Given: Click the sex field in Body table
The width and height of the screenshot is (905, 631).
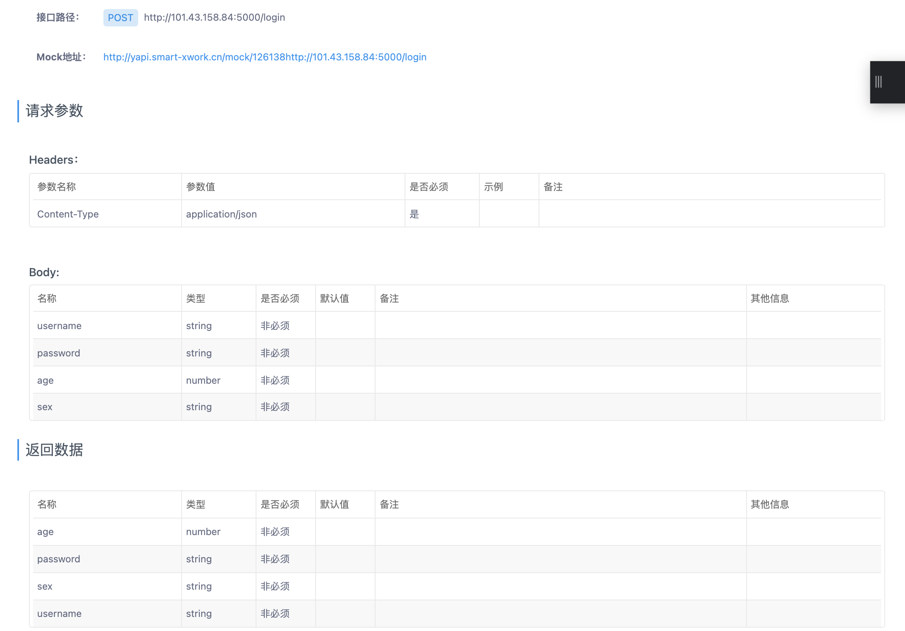Looking at the screenshot, I should click(45, 407).
